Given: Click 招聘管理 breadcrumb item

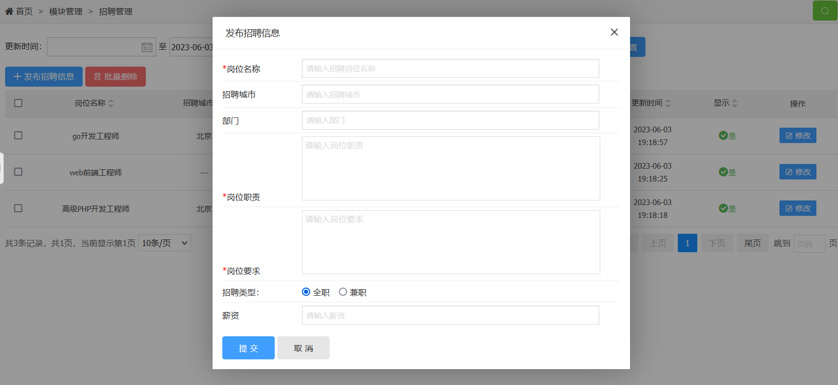Looking at the screenshot, I should [x=116, y=11].
